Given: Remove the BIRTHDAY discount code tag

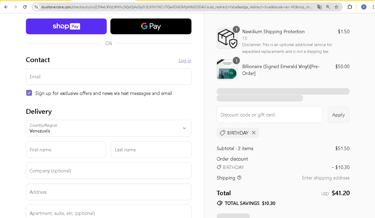Looking at the screenshot, I should [x=254, y=133].
